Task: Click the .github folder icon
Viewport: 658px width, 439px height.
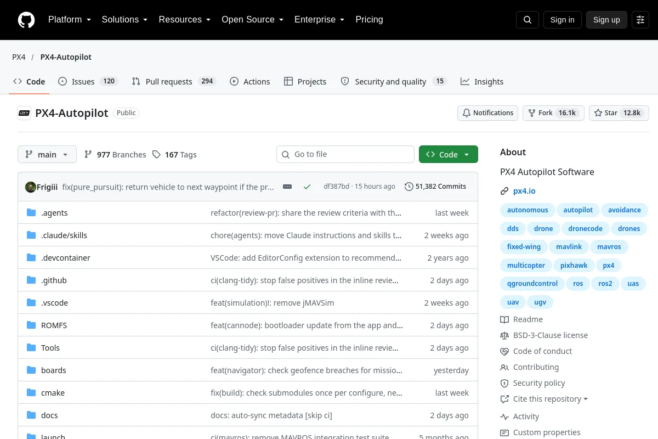Action: [31, 280]
